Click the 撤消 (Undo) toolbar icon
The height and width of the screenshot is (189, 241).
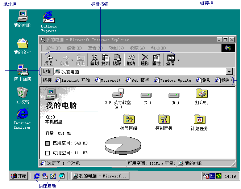coord(131,57)
